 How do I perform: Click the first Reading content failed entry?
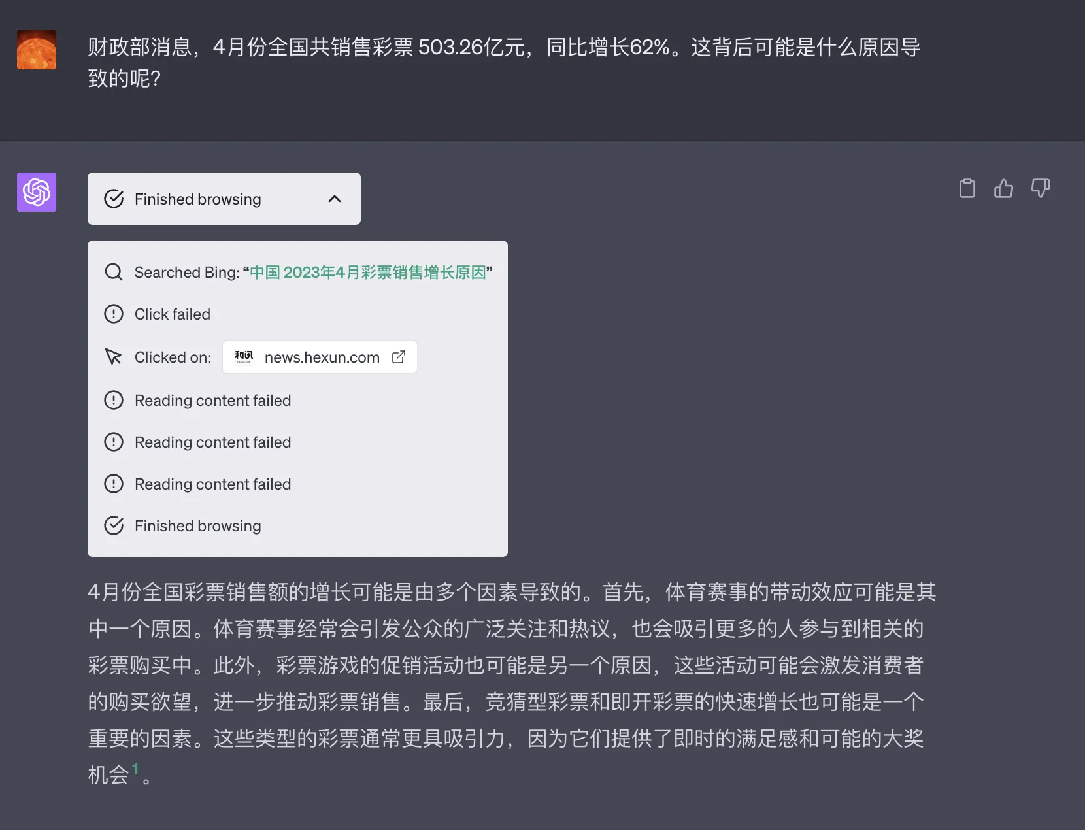click(x=212, y=400)
